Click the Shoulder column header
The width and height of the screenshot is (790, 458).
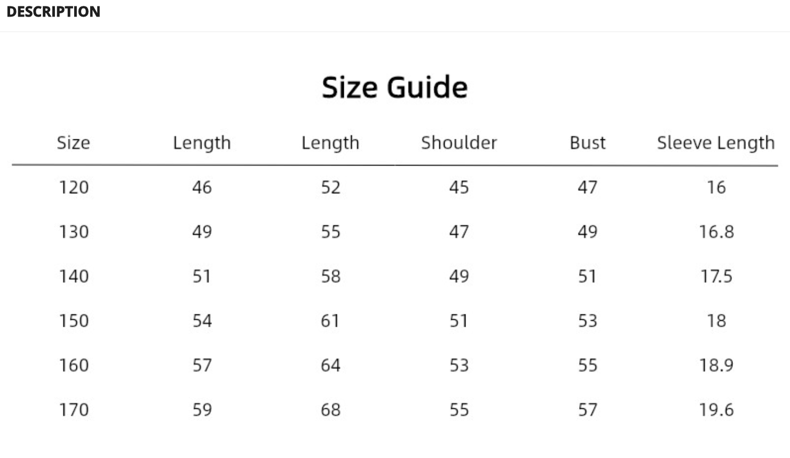coord(459,143)
